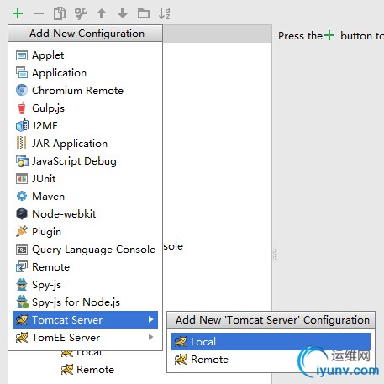Select Applet configuration type

[x=86, y=55]
